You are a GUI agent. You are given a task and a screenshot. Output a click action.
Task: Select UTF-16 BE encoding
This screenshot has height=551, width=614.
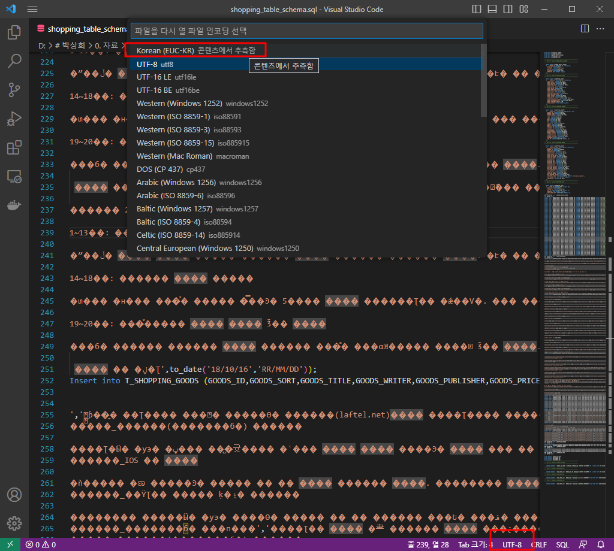pos(305,90)
